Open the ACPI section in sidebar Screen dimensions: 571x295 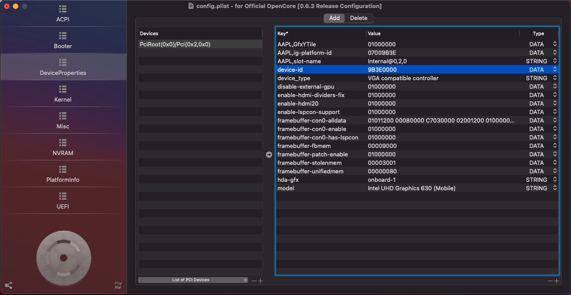pos(63,14)
